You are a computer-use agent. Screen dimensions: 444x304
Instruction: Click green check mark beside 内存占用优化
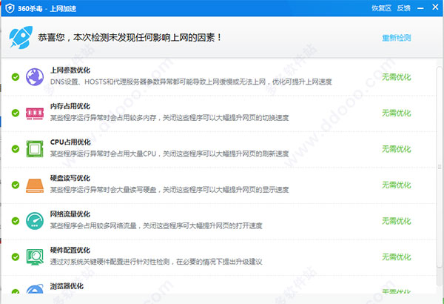point(16,113)
